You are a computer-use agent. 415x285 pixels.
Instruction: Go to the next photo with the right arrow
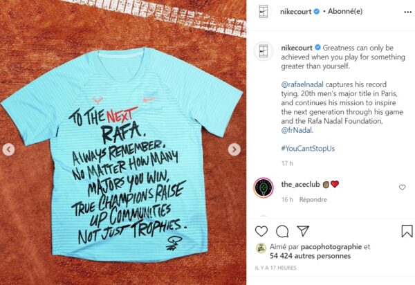pos(234,149)
